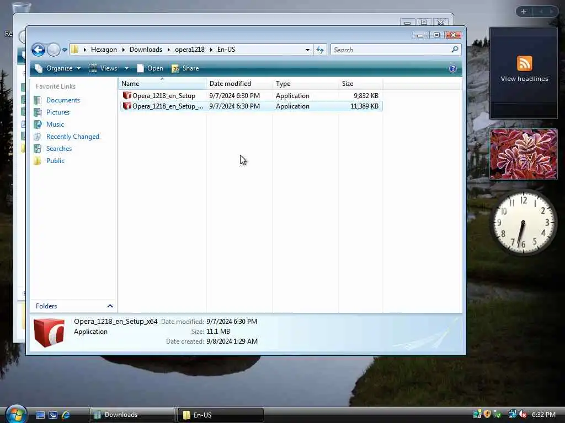Screen dimensions: 565x423
Task: Select Opera_1218_en_Setup_... file icon
Action: coord(127,106)
